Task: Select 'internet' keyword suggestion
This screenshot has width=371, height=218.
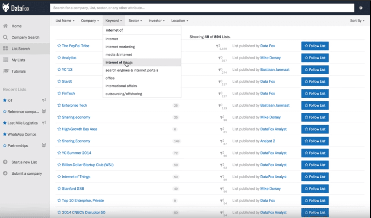Action: point(142,39)
